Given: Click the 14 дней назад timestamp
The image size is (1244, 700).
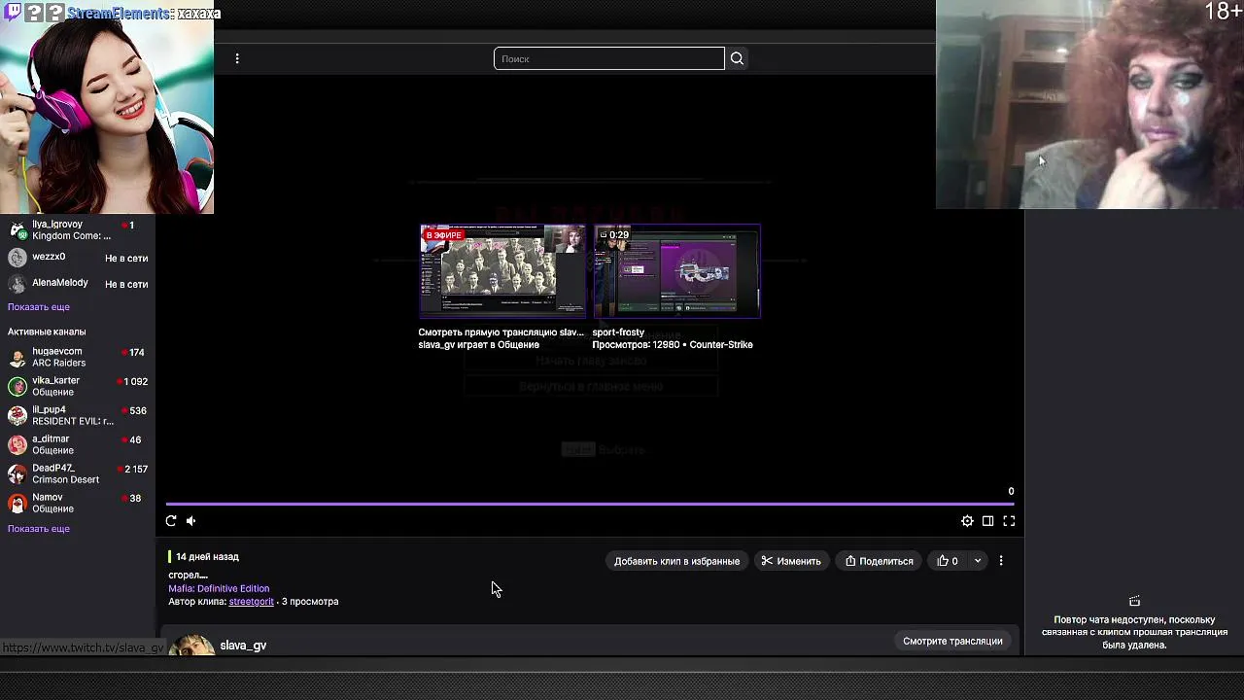Looking at the screenshot, I should pos(207,557).
